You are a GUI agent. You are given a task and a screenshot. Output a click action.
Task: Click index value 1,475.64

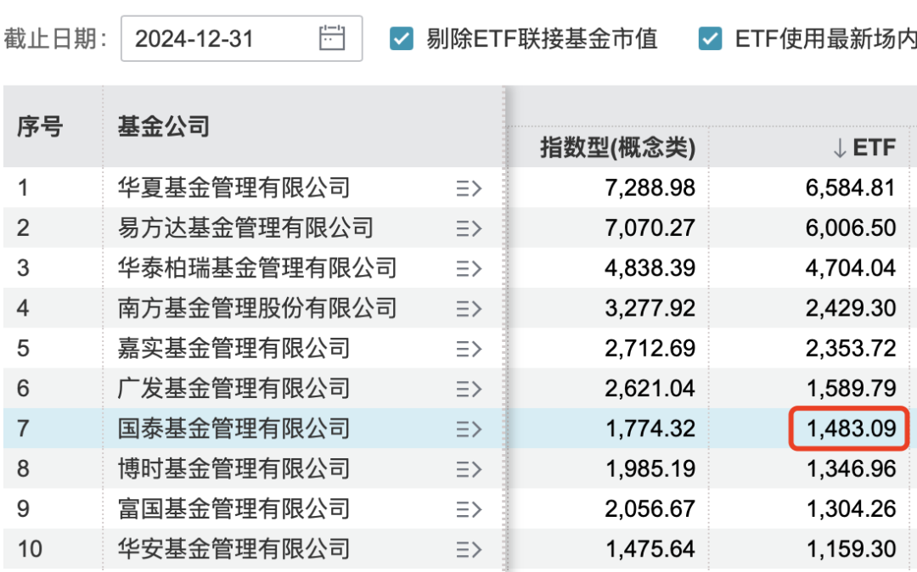(x=650, y=548)
